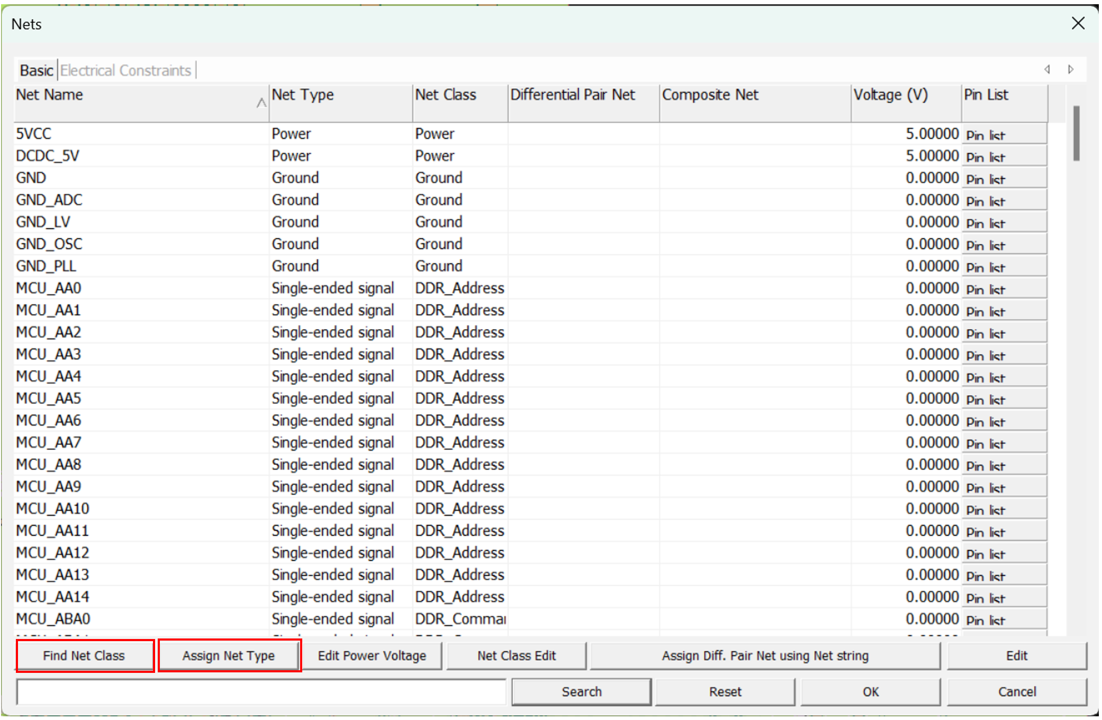1102x720 pixels.
Task: Click in the search text field
Action: [261, 692]
